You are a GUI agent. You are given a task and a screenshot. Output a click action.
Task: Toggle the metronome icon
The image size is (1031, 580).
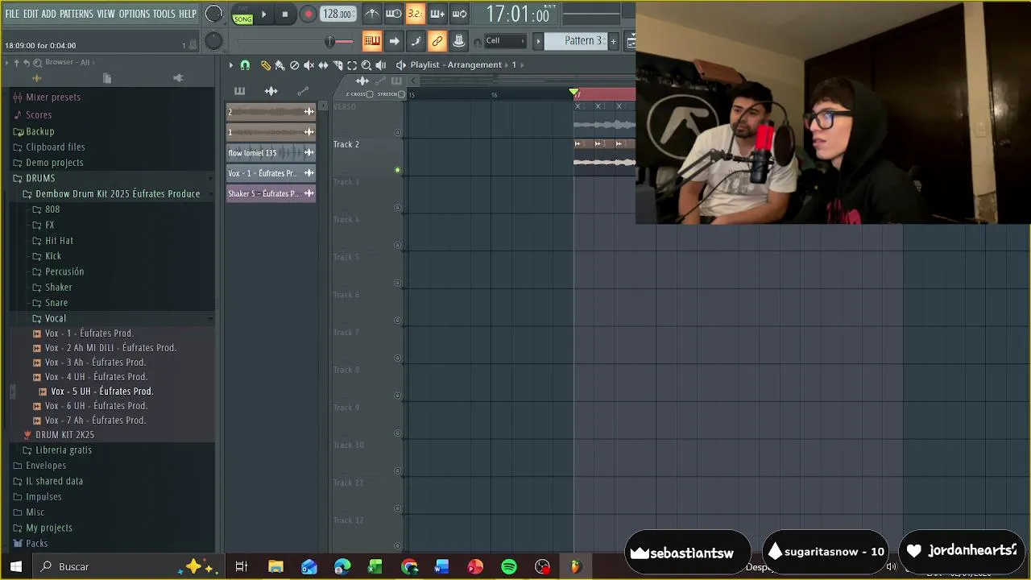371,14
